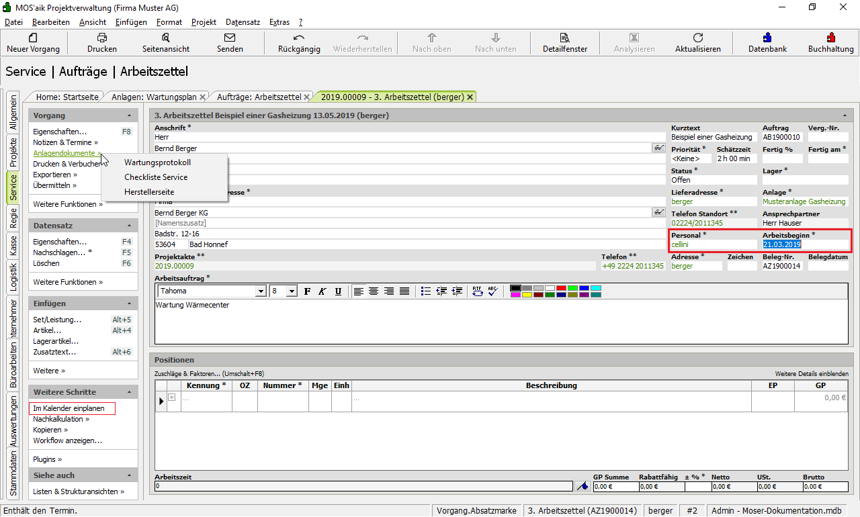This screenshot has height=517, width=860.
Task: Select Wartungsprotokoll from the popup menu
Action: coord(157,162)
